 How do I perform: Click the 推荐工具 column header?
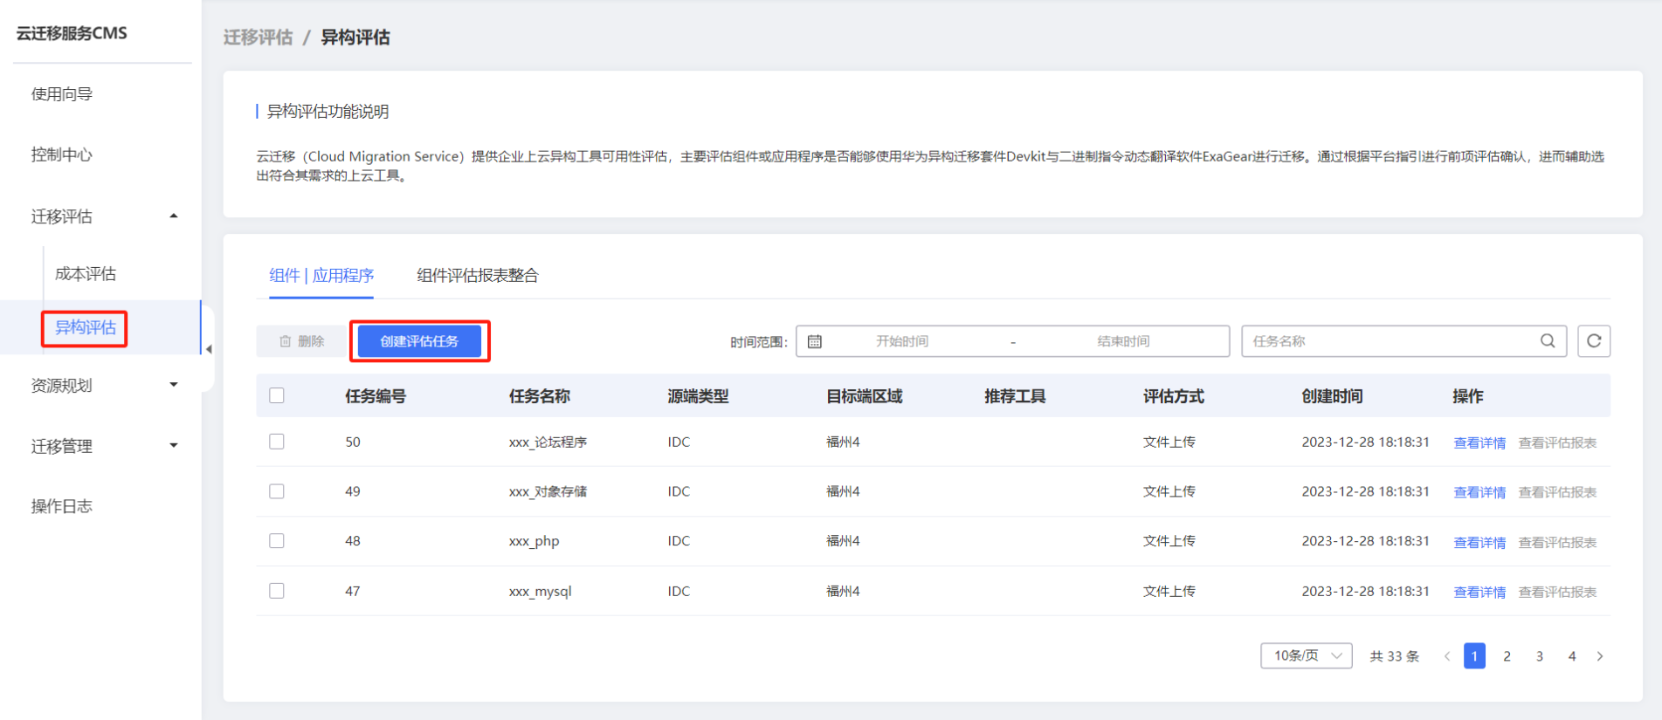click(1015, 396)
